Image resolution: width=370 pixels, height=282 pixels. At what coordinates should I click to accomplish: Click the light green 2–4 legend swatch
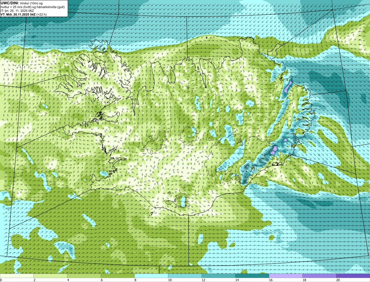click(50, 276)
